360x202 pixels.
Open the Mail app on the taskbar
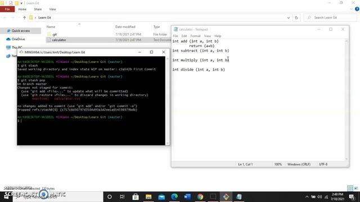coord(161,197)
